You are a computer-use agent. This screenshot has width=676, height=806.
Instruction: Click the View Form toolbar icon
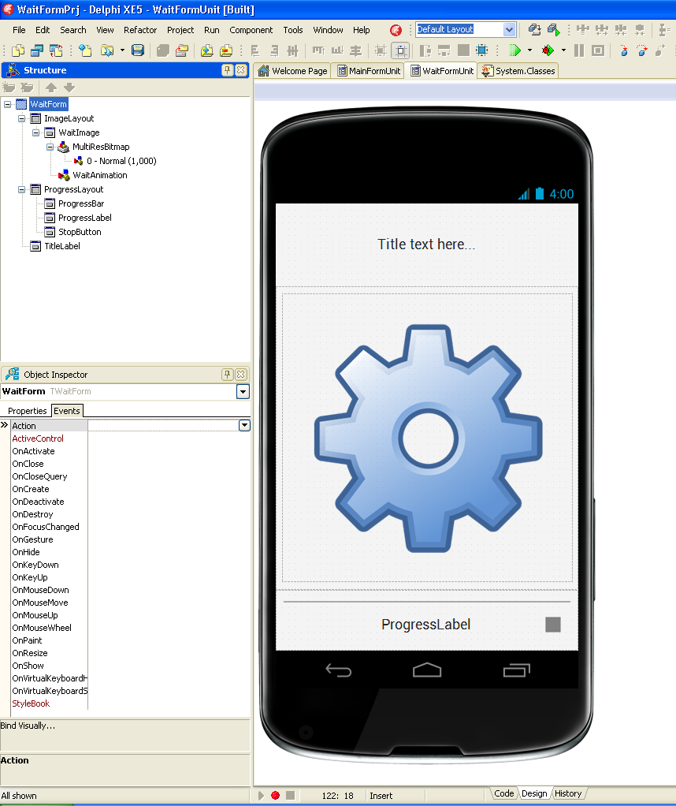click(37, 50)
